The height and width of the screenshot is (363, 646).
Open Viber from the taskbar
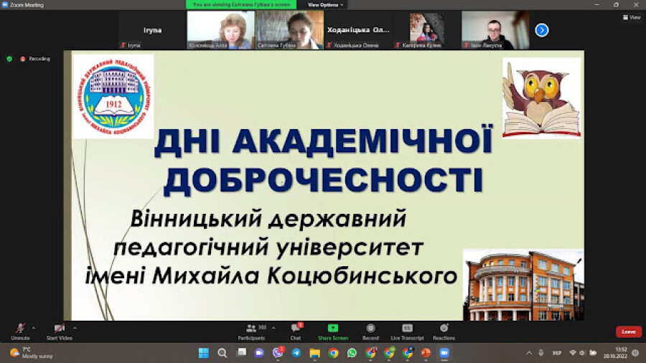pos(278,352)
